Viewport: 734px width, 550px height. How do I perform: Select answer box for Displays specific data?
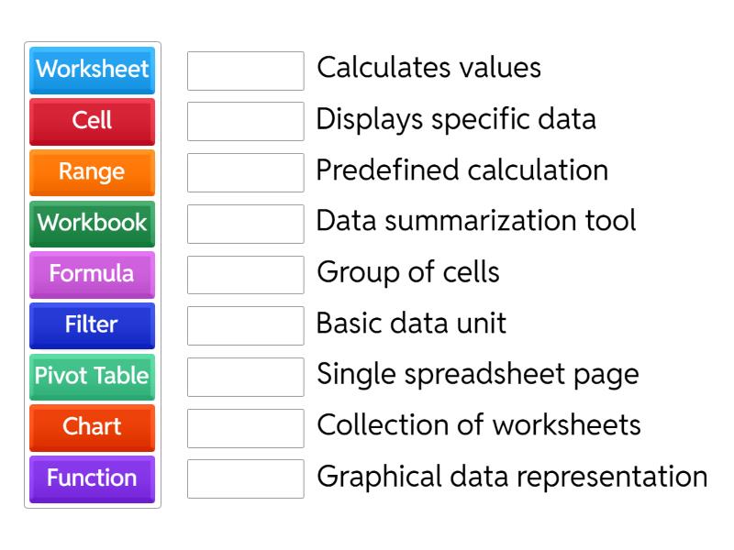click(x=245, y=121)
